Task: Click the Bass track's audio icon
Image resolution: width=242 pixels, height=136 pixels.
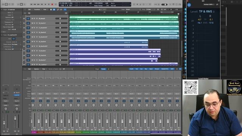Action: tap(28, 19)
